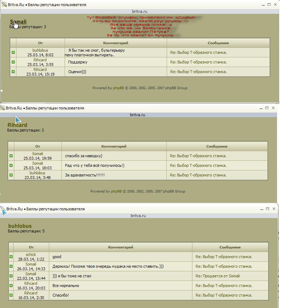Minimize the buhlobus reputation window
Image resolution: width=297 pixels, height=308 pixels.
tap(261, 209)
